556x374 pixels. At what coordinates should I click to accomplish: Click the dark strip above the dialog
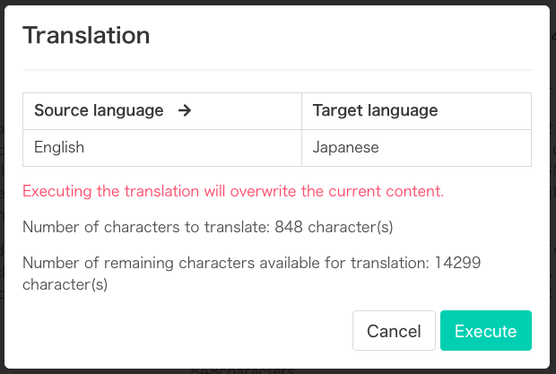[x=278, y=2]
